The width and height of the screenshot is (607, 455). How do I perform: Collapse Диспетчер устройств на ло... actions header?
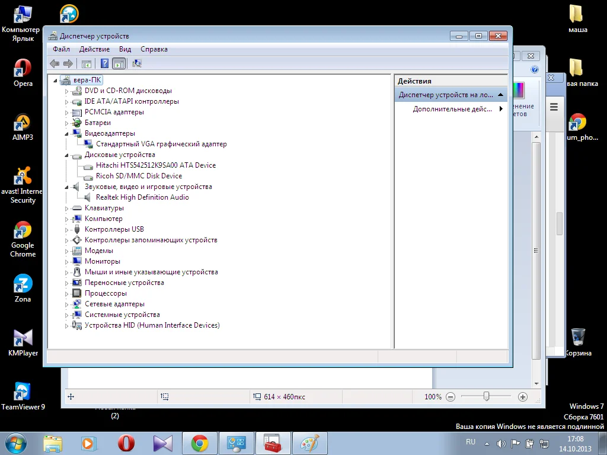[500, 95]
